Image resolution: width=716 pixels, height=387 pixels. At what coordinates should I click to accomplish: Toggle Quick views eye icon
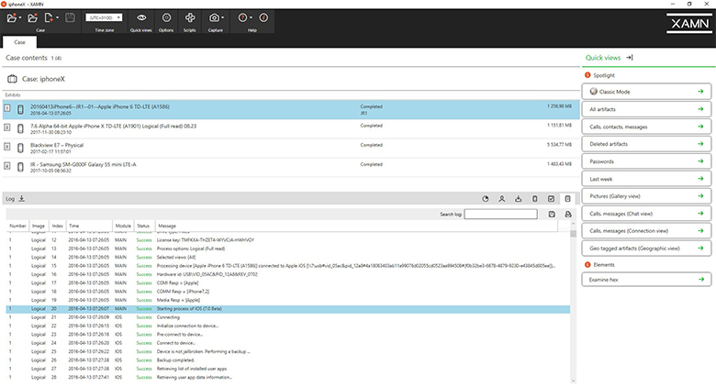point(141,17)
